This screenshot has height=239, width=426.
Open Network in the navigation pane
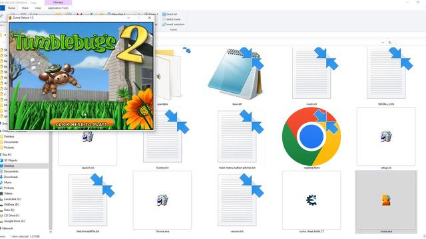(x=7, y=228)
